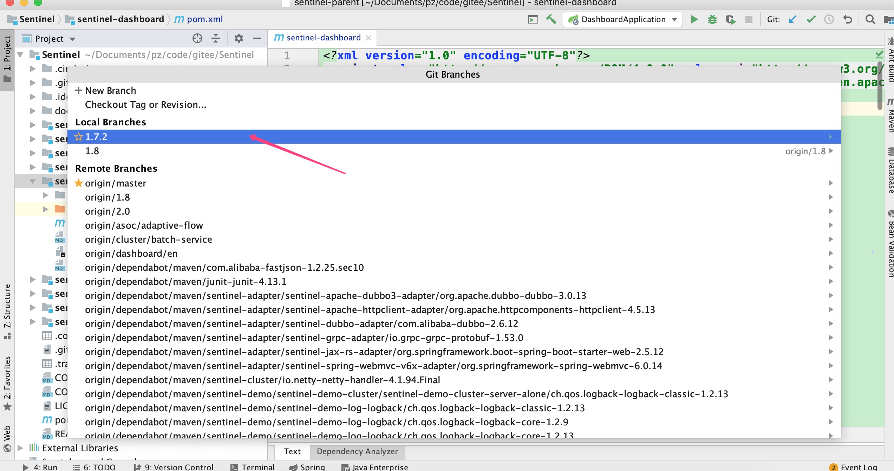
Task: Open the Java Enterprise tool window
Action: pyautogui.click(x=375, y=467)
